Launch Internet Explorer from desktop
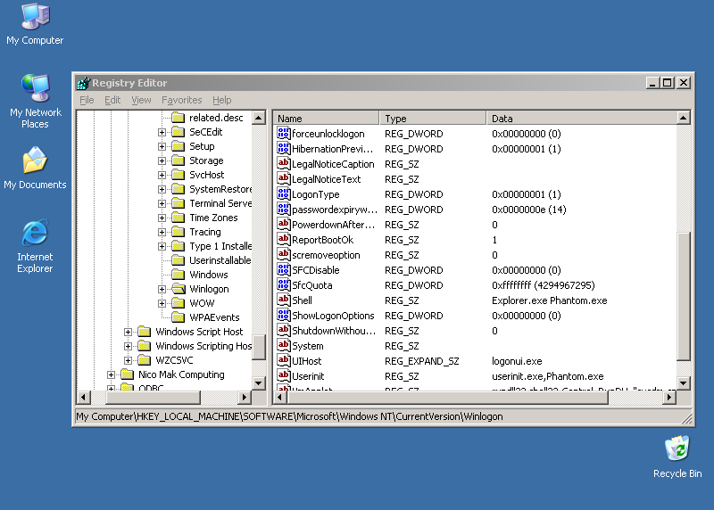 pos(35,246)
